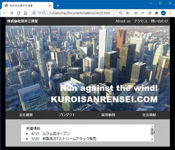Open the 採用事例 menu item

pyautogui.click(x=108, y=115)
